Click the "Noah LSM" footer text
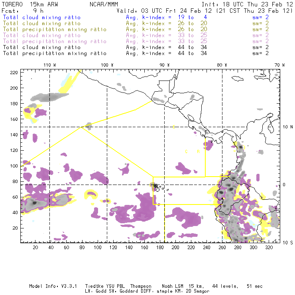The width and height of the screenshot is (295, 295). pos(173,286)
